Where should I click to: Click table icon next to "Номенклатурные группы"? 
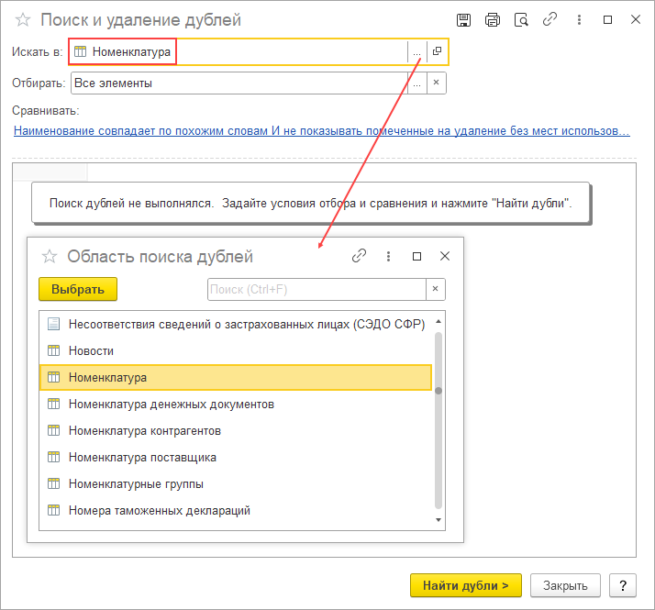click(x=53, y=483)
